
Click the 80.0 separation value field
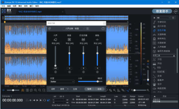[100, 78]
